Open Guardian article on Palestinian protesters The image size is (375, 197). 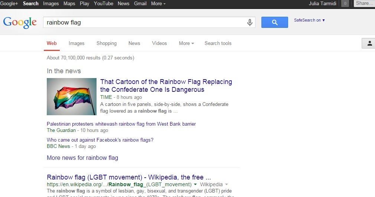tap(121, 124)
